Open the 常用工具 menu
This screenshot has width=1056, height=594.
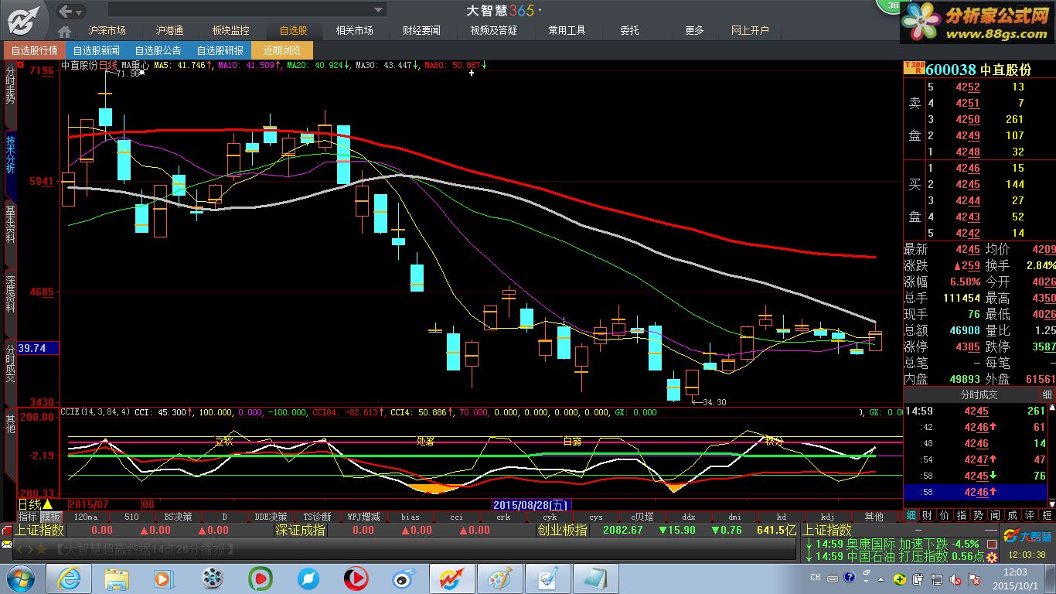coord(567,30)
